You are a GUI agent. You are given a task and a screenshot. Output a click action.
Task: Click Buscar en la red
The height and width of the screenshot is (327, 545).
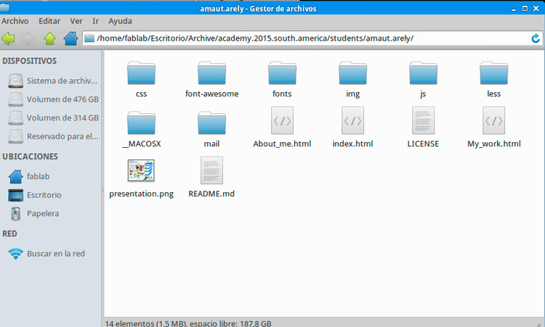(x=47, y=254)
